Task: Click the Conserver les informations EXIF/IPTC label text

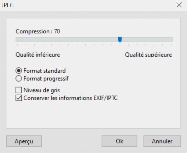Action: pos(71,98)
